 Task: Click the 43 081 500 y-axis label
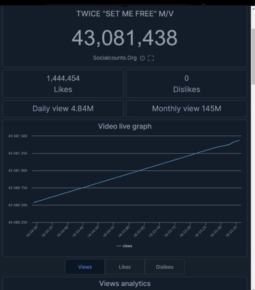[18, 136]
